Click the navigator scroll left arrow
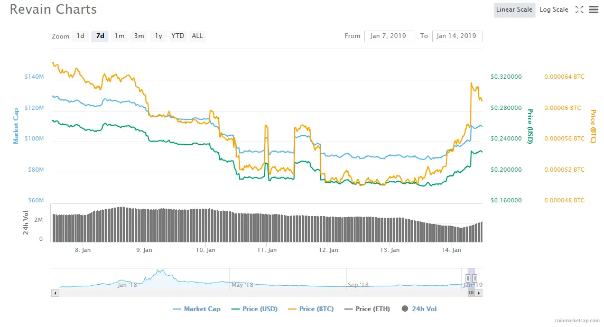 (x=55, y=293)
